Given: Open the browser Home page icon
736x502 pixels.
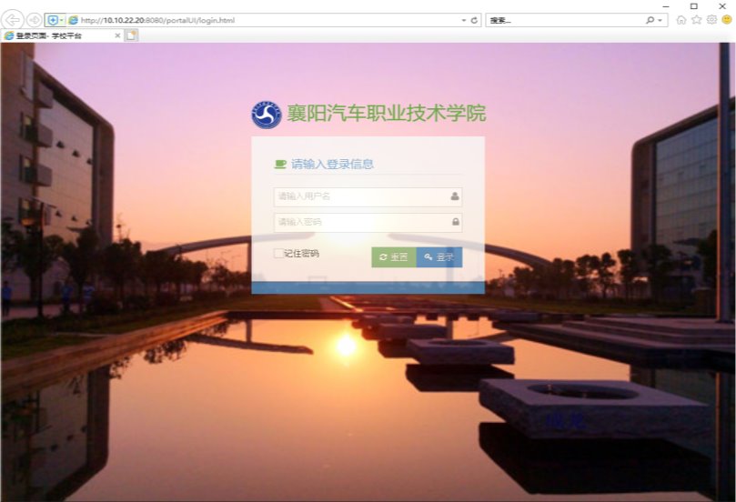Looking at the screenshot, I should tap(681, 19).
